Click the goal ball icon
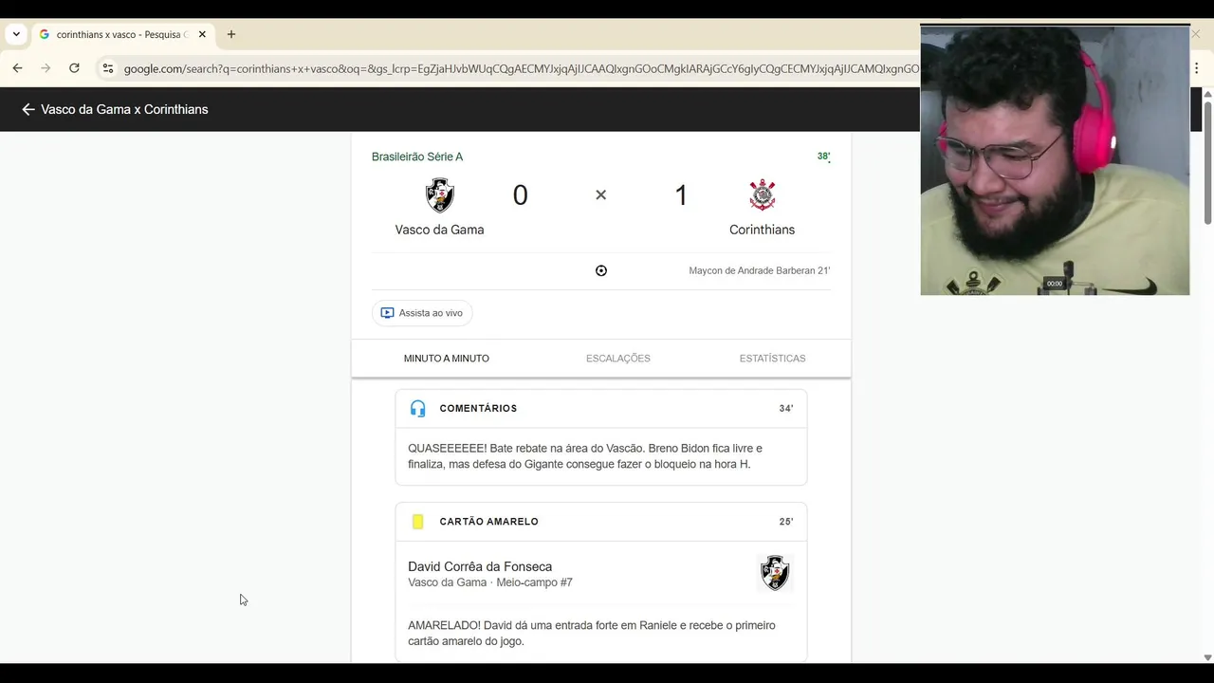 point(600,270)
